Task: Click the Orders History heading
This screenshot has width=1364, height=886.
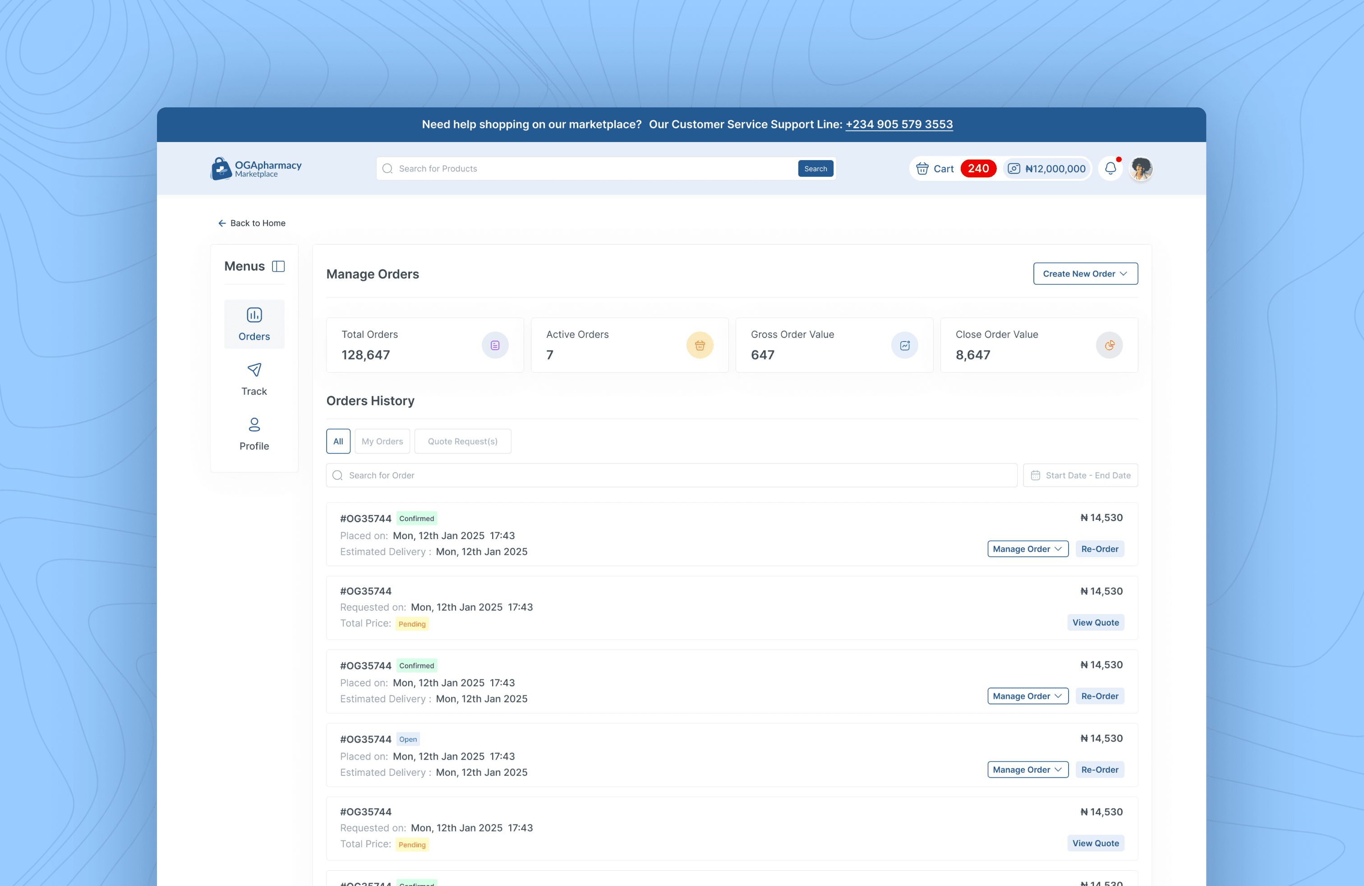Action: point(370,401)
